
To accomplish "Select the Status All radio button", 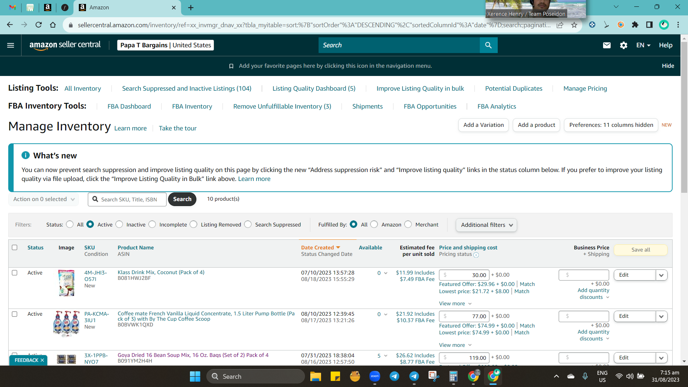I will click(70, 224).
